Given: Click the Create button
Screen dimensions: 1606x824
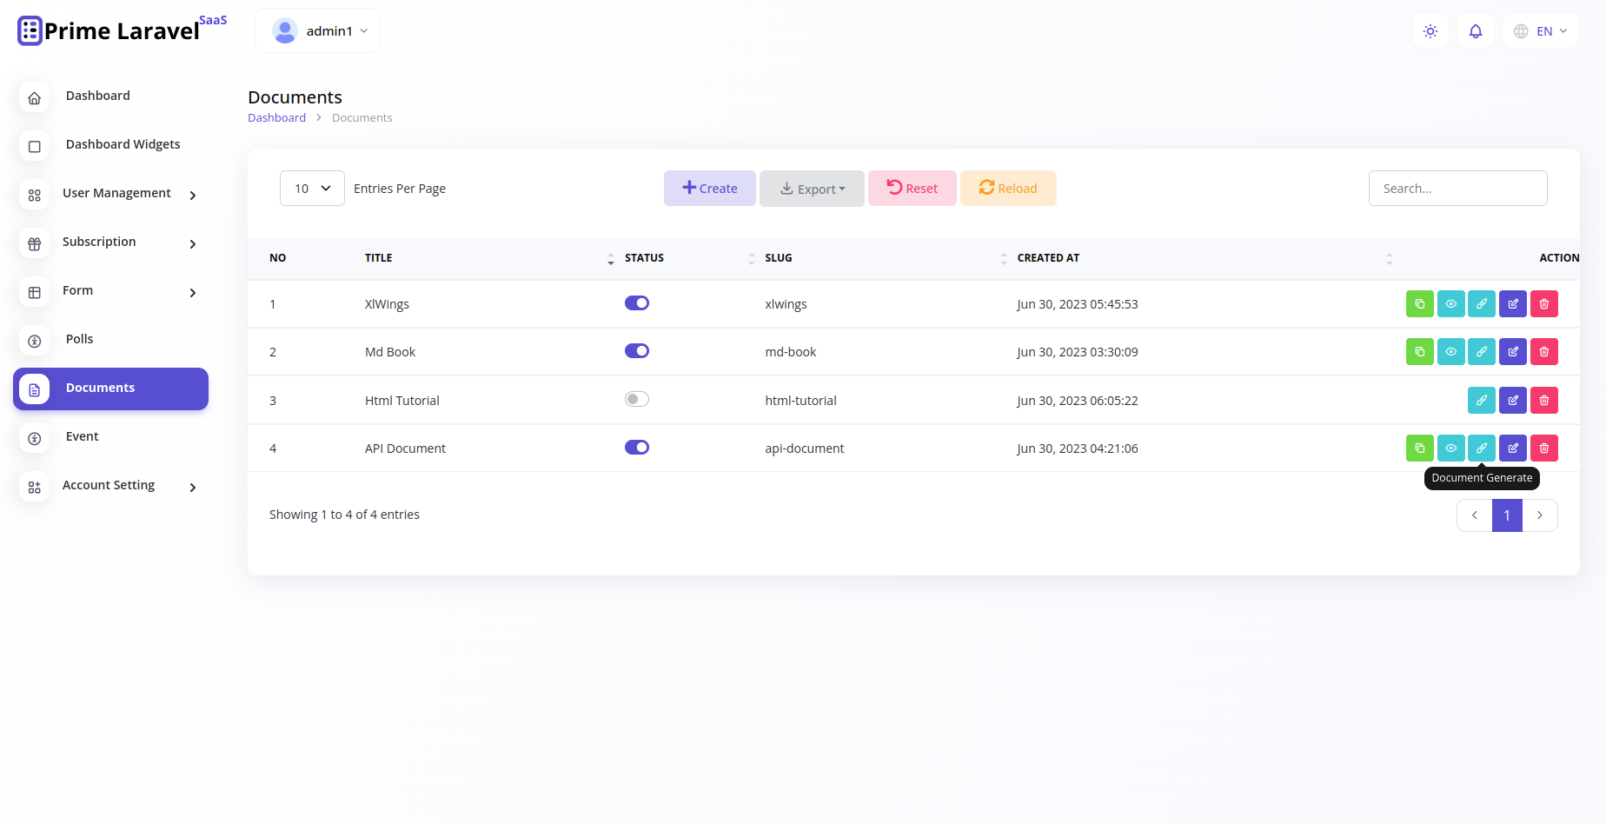Looking at the screenshot, I should (709, 188).
